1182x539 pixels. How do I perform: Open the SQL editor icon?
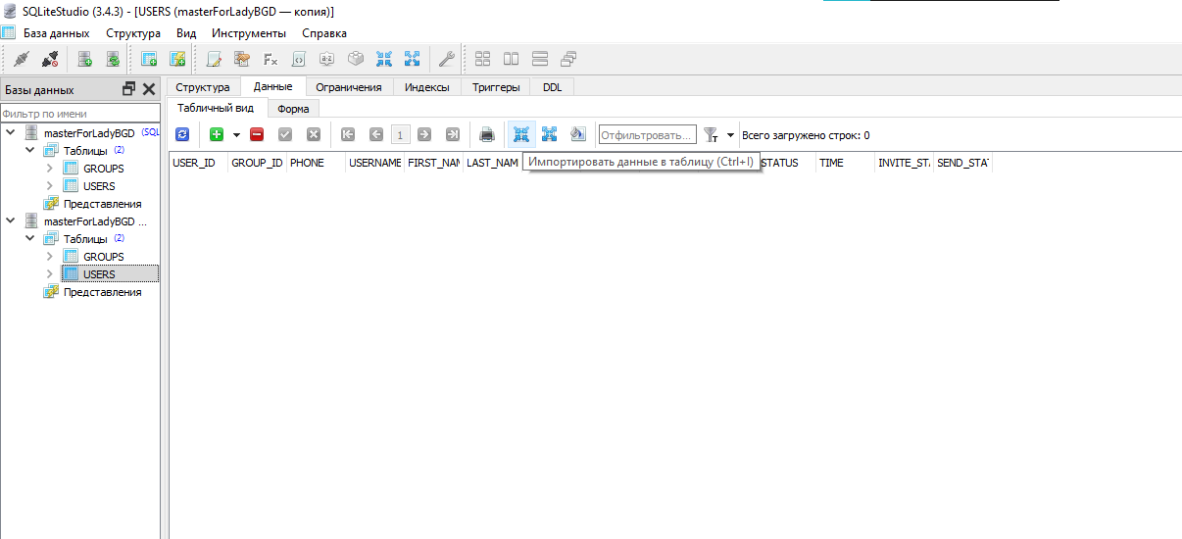point(214,59)
